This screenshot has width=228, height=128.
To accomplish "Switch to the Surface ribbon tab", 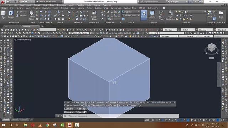I will tap(20, 8).
